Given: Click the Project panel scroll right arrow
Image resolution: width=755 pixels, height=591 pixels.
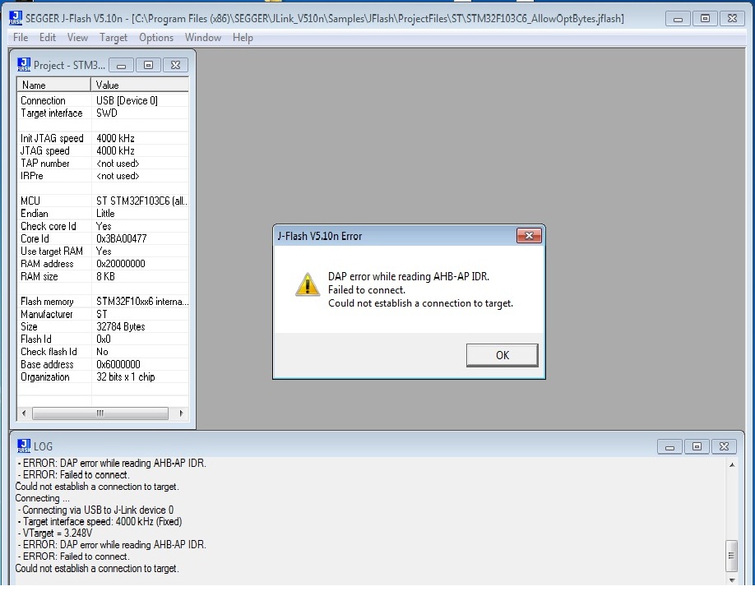Looking at the screenshot, I should [x=181, y=413].
